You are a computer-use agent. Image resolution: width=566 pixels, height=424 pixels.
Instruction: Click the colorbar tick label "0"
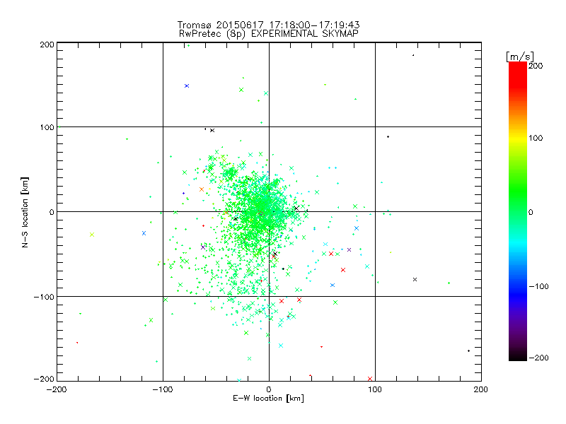pyautogui.click(x=531, y=212)
